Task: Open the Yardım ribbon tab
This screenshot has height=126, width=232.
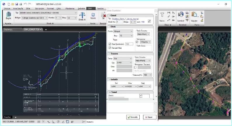Action: pyautogui.click(x=100, y=8)
